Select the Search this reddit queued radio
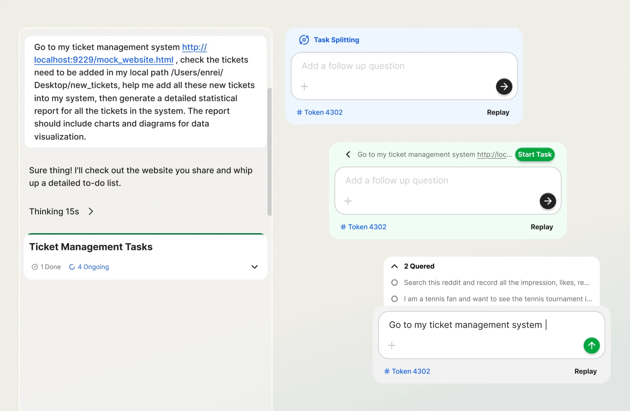 click(x=394, y=282)
